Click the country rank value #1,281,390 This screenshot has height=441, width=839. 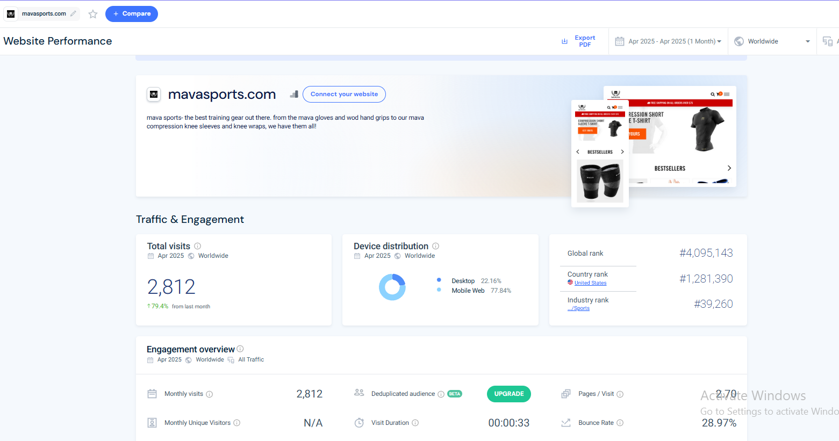(706, 279)
